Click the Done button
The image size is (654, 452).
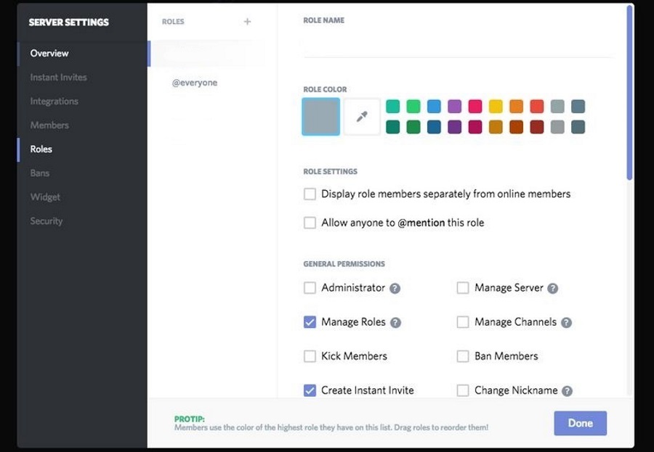click(x=580, y=423)
